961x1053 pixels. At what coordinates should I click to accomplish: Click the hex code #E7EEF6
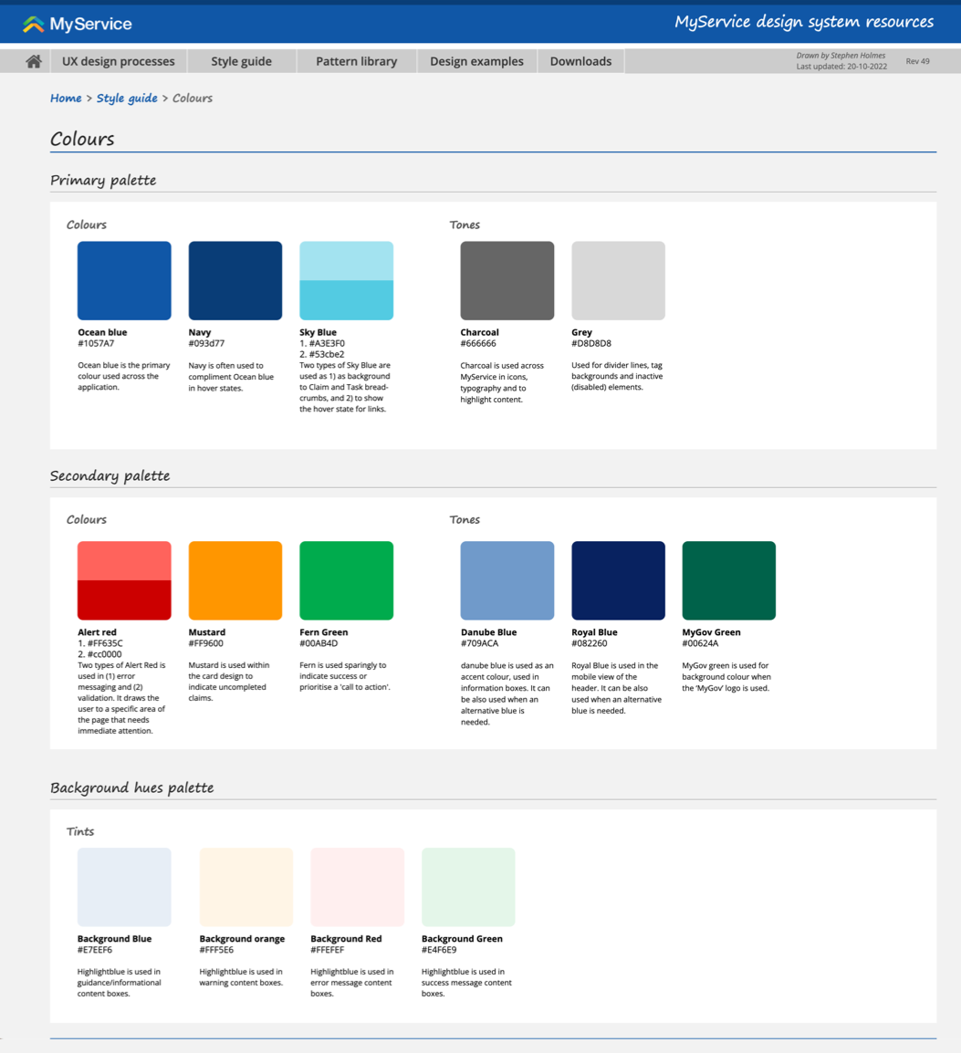point(95,950)
